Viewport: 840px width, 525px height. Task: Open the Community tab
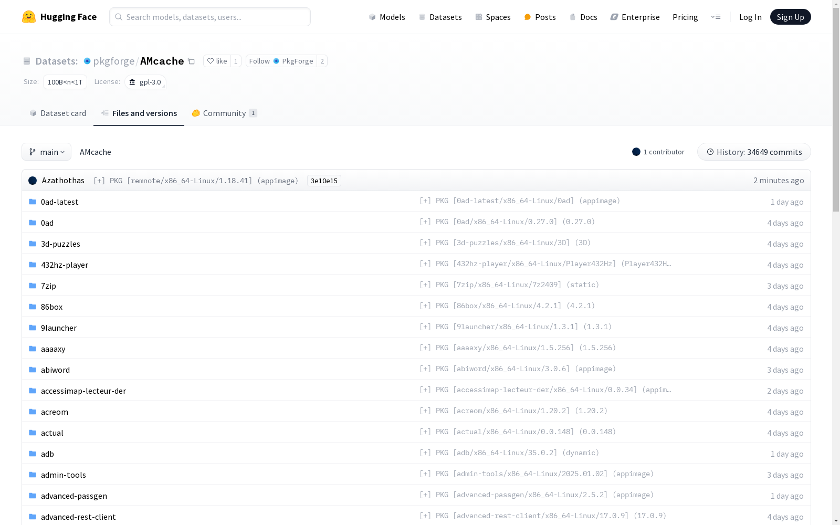[224, 113]
